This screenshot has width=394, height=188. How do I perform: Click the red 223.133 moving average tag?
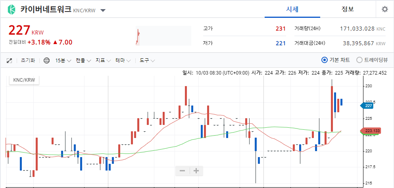371,131
